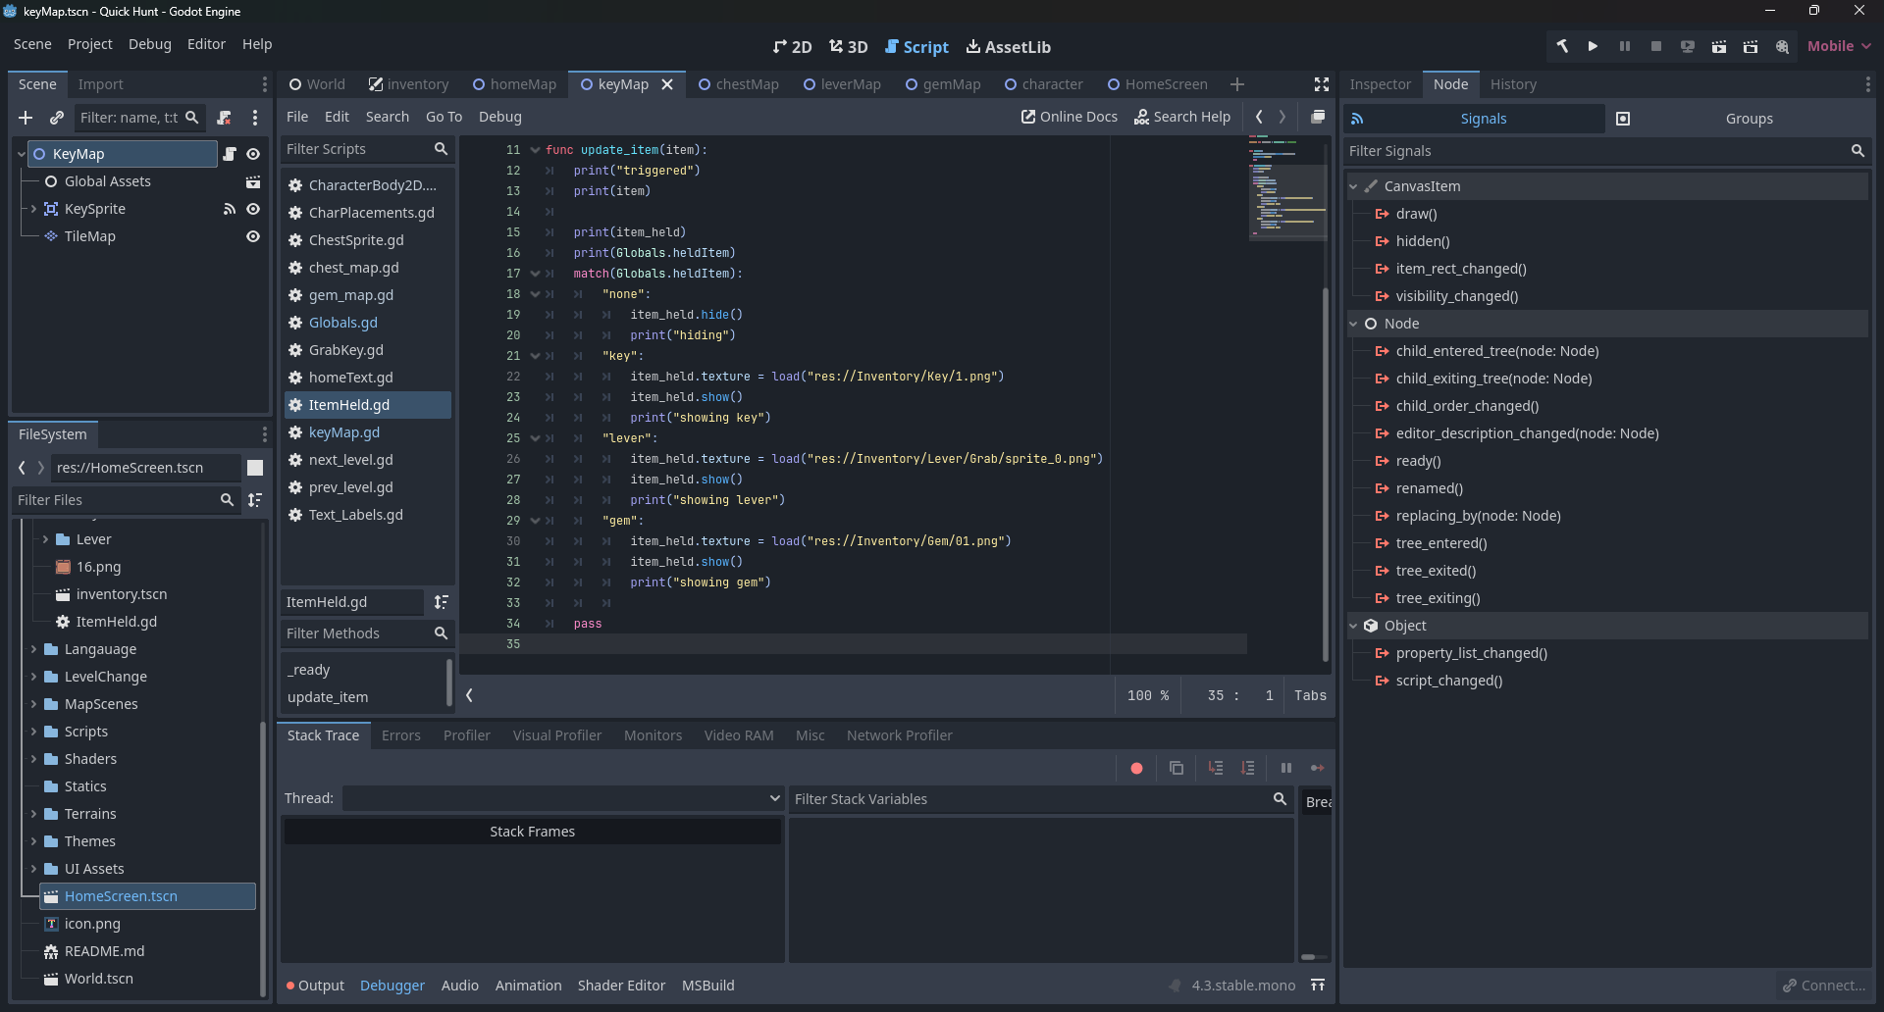The image size is (1884, 1012).
Task: Run the project with the play icon
Action: pyautogui.click(x=1593, y=46)
